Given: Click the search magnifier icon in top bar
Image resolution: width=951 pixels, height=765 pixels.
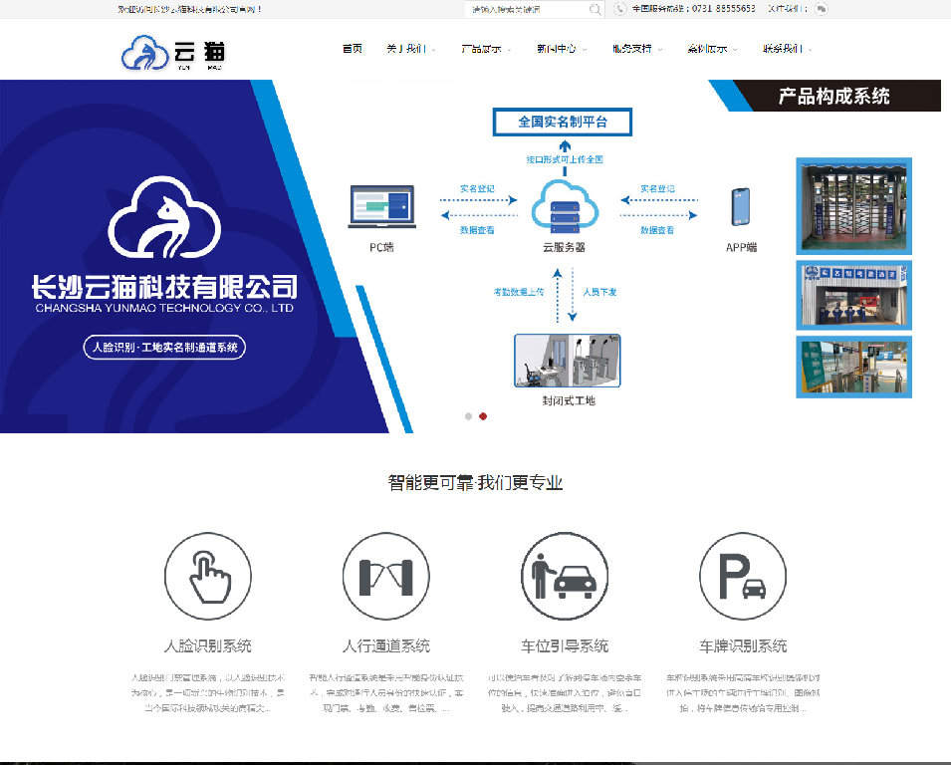Looking at the screenshot, I should (594, 9).
